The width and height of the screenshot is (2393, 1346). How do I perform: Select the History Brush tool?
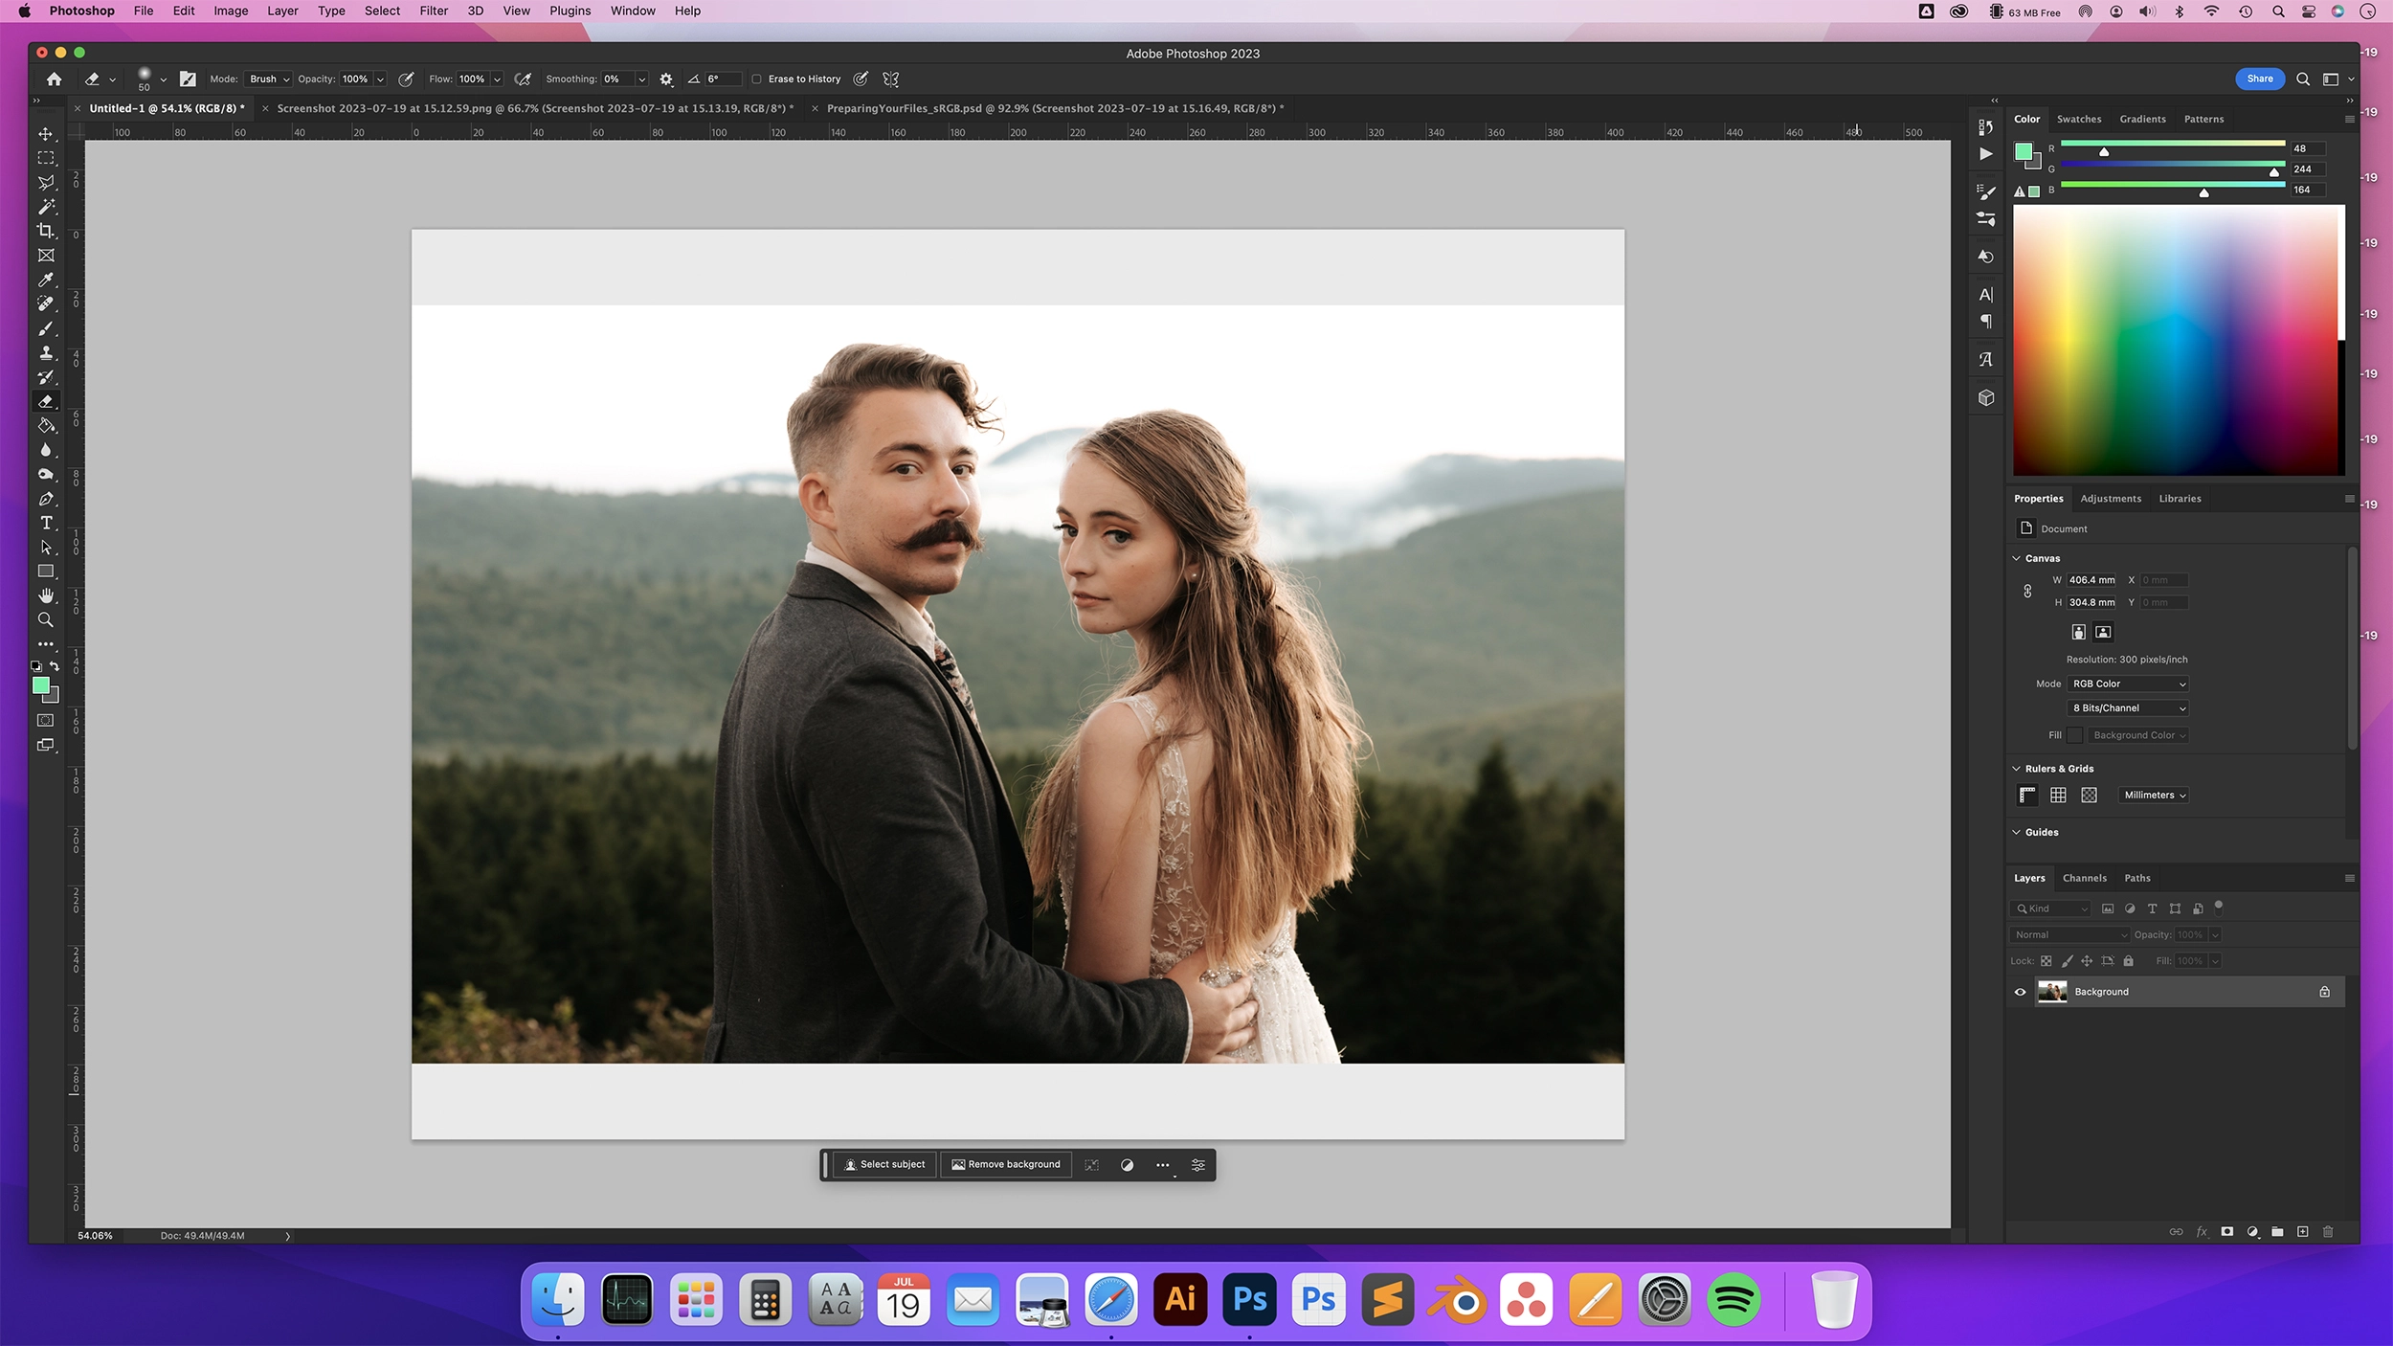pyautogui.click(x=45, y=377)
